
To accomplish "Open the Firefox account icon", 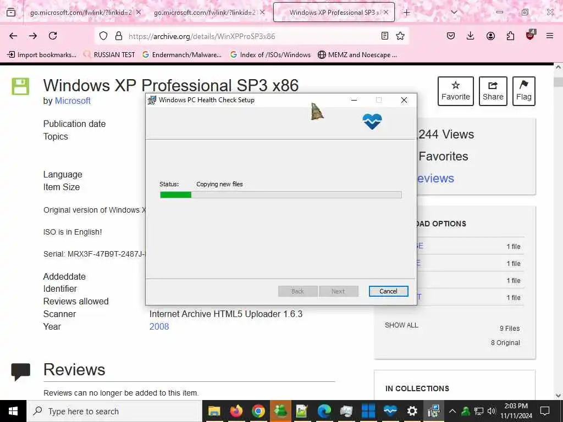I will coord(490,36).
